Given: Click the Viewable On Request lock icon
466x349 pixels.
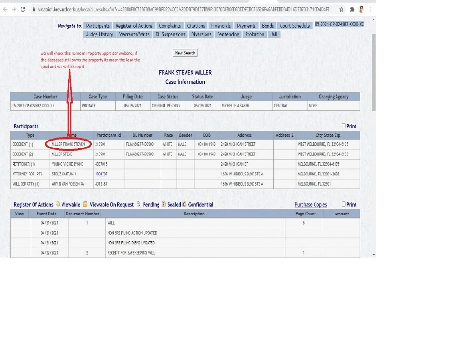Looking at the screenshot, I should pyautogui.click(x=85, y=204).
